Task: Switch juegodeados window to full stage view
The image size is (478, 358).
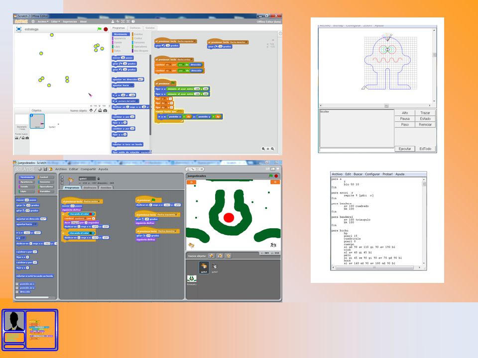Action: 272,169
